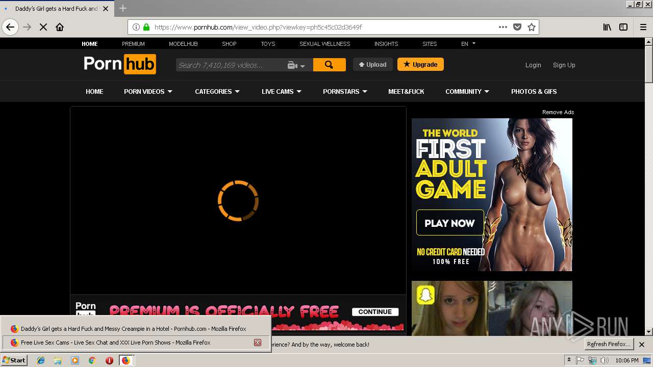Expand the Live Cams menu
Viewport: 653px width, 367px height.
(282, 92)
